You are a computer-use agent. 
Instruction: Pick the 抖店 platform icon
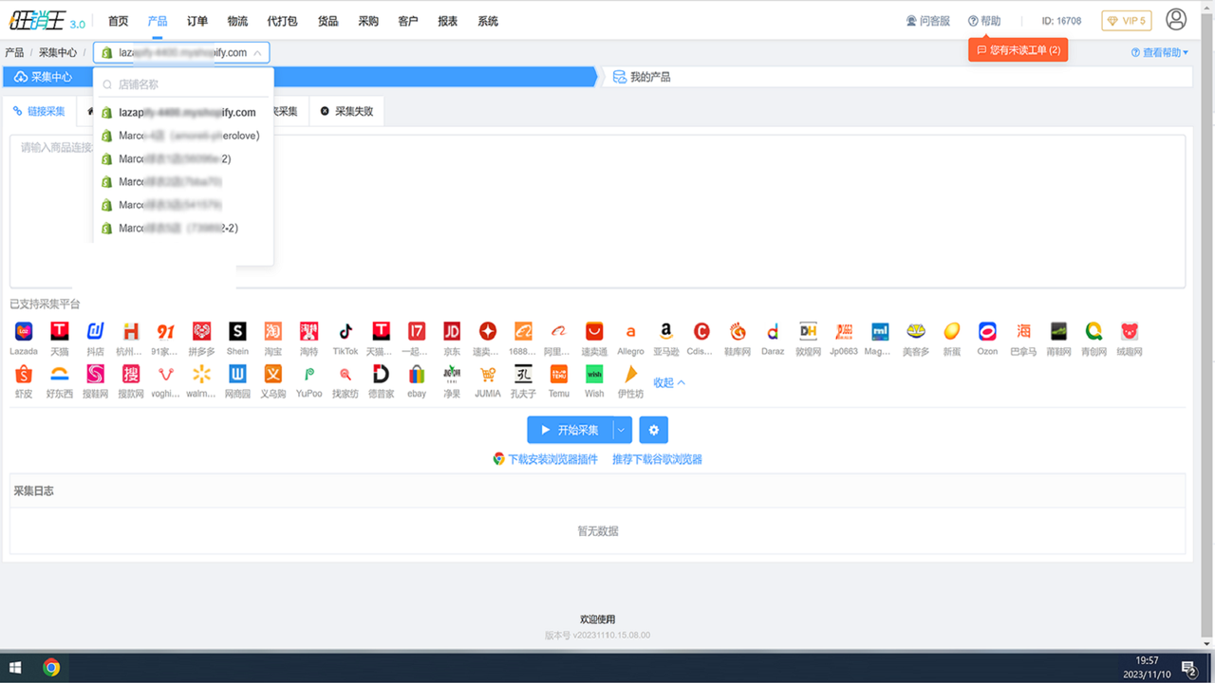point(95,331)
